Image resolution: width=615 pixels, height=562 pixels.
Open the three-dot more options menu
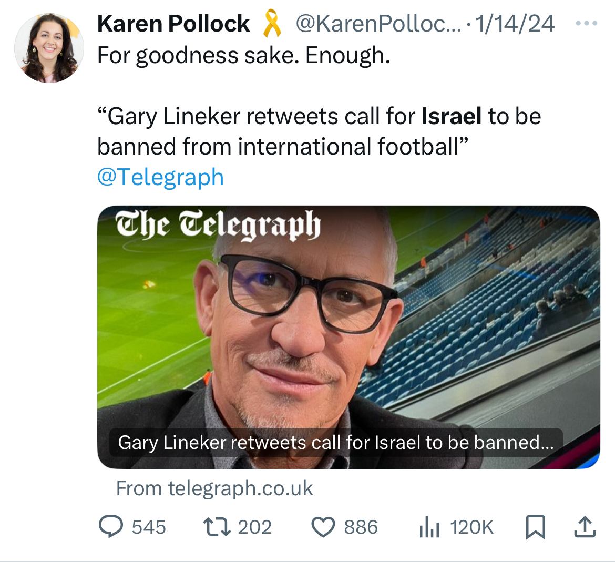[587, 24]
